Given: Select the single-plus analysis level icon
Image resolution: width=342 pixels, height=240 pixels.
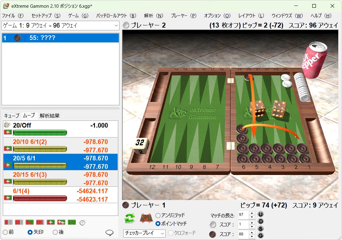Looking at the screenshot, I should coord(51,222).
